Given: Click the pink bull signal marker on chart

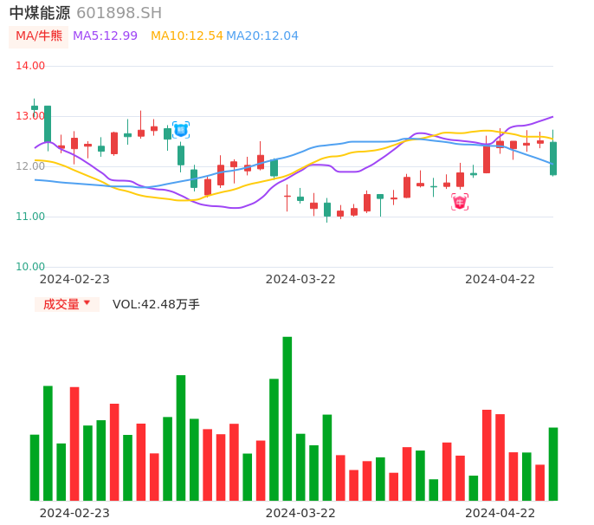Looking at the screenshot, I should 460,202.
